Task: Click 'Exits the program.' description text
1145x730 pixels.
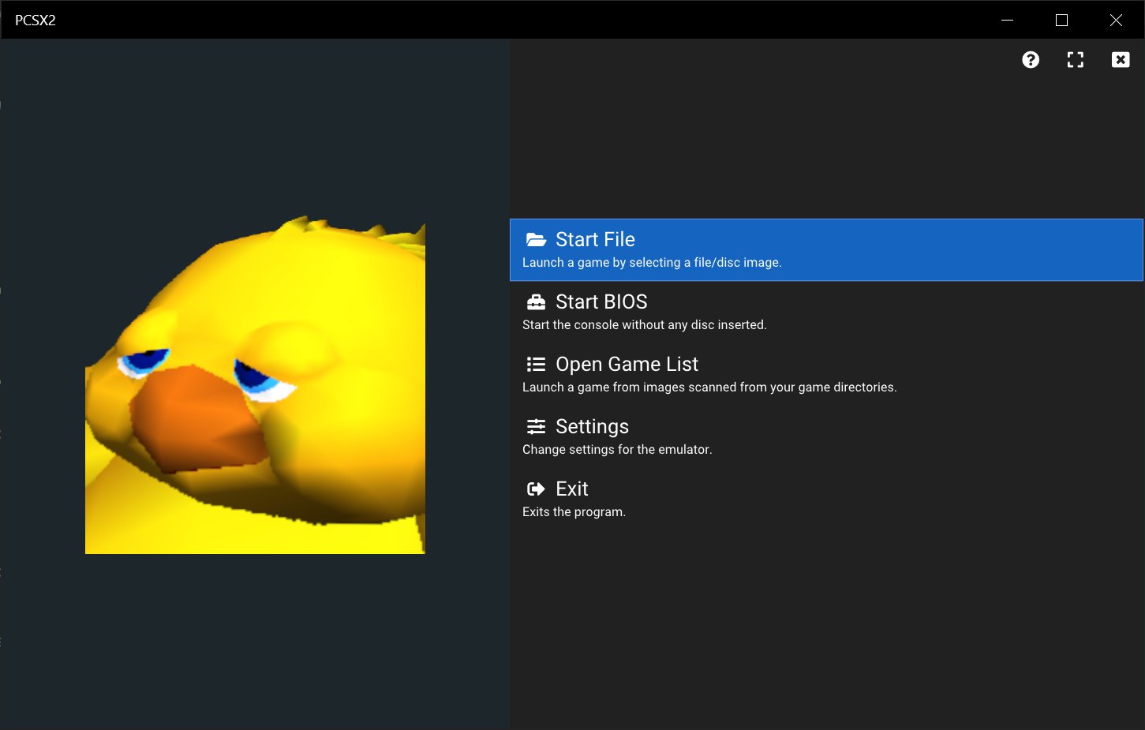Action: coord(574,512)
